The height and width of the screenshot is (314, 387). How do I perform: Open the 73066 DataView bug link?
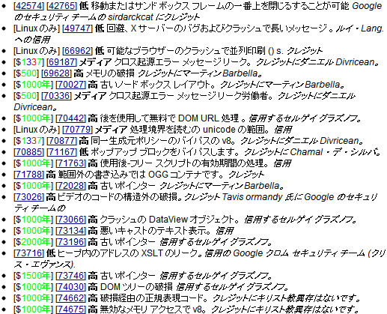tap(70, 220)
